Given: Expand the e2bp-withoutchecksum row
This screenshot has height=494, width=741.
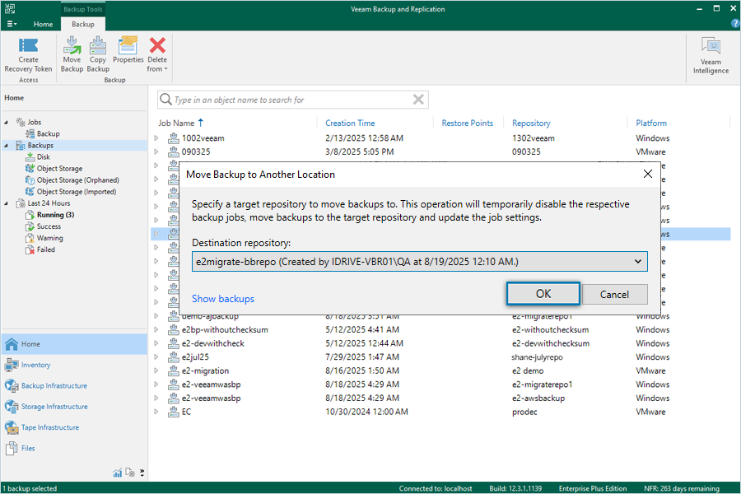Looking at the screenshot, I should click(x=156, y=329).
